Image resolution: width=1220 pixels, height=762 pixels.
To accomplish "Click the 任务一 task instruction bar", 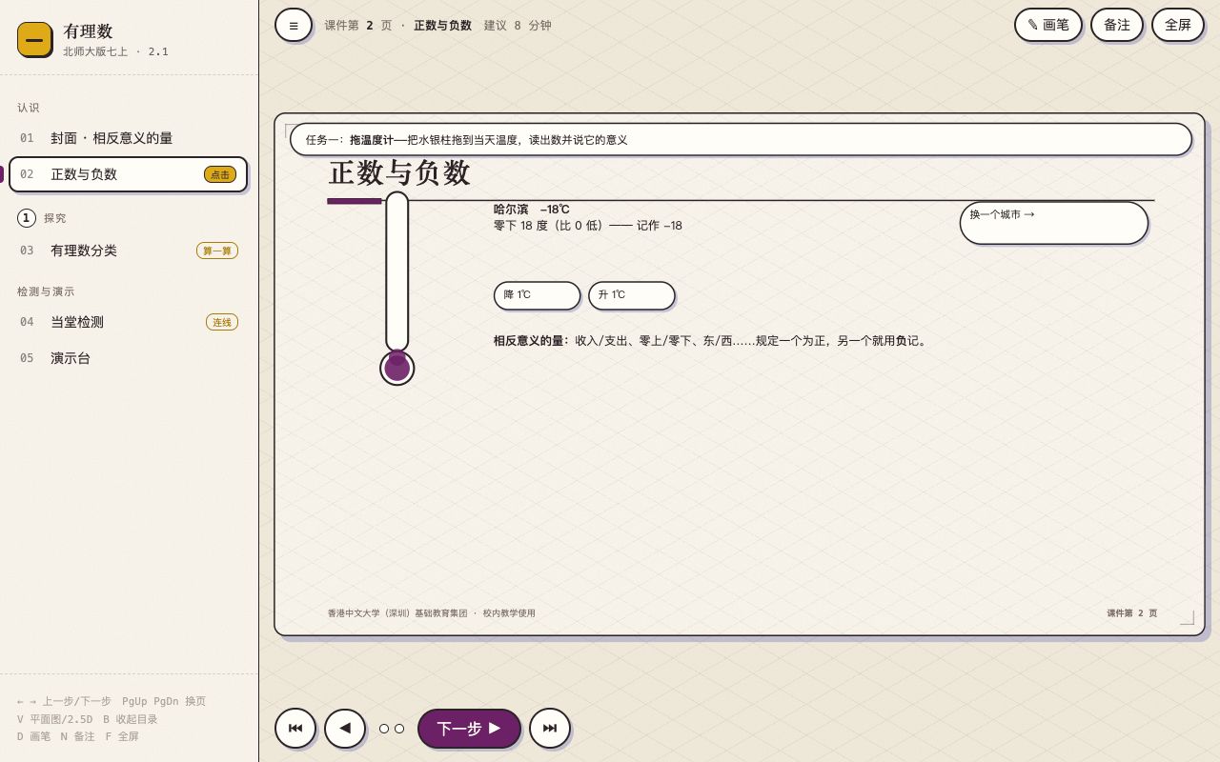I will point(741,139).
